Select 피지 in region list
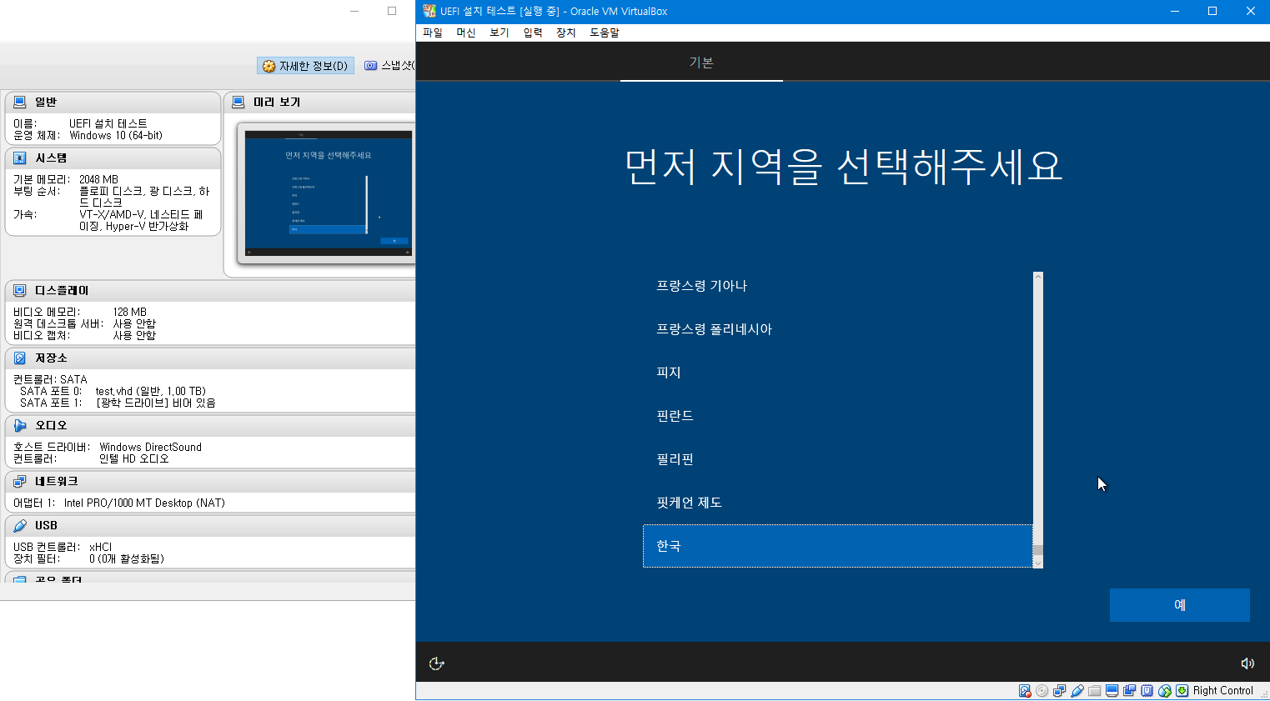This screenshot has width=1270, height=701. [x=838, y=373]
